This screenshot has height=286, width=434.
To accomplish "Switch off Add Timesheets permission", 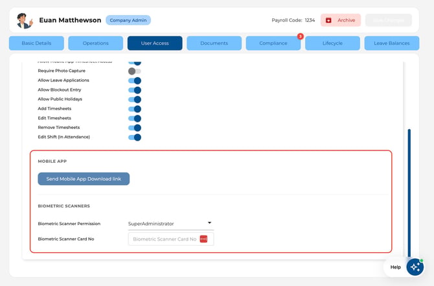I will click(x=135, y=109).
